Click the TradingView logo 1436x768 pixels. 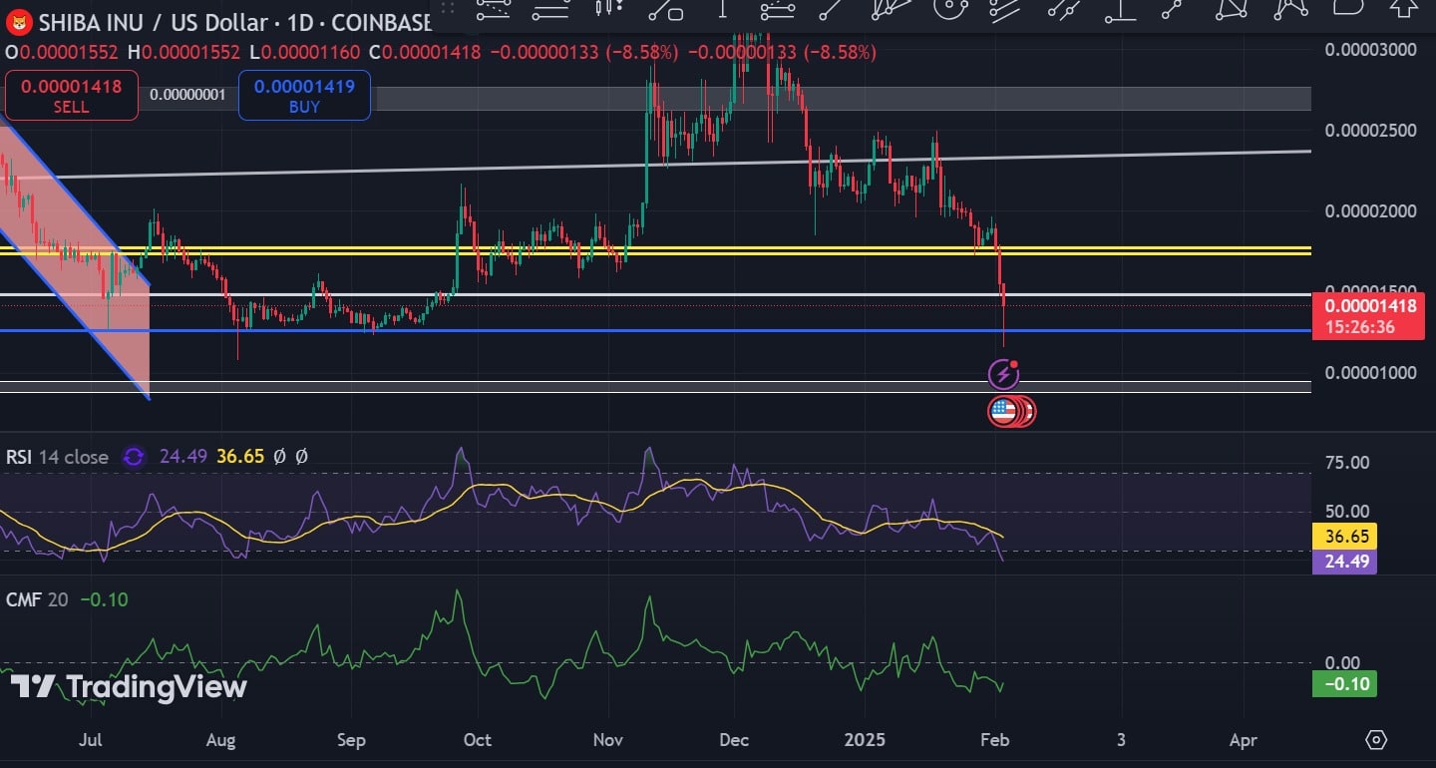pos(129,687)
